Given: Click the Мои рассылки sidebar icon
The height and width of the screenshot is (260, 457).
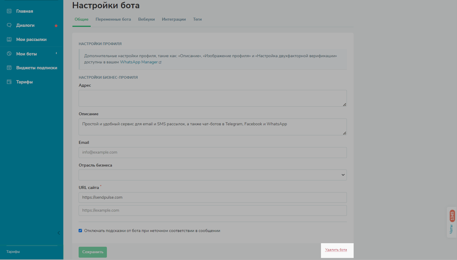Looking at the screenshot, I should (x=9, y=40).
